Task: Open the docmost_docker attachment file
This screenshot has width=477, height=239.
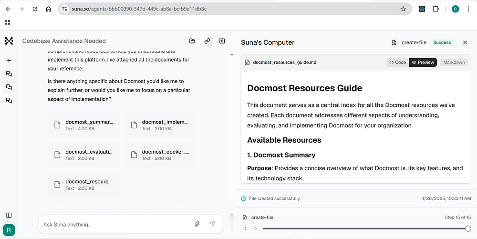Action: click(x=160, y=155)
